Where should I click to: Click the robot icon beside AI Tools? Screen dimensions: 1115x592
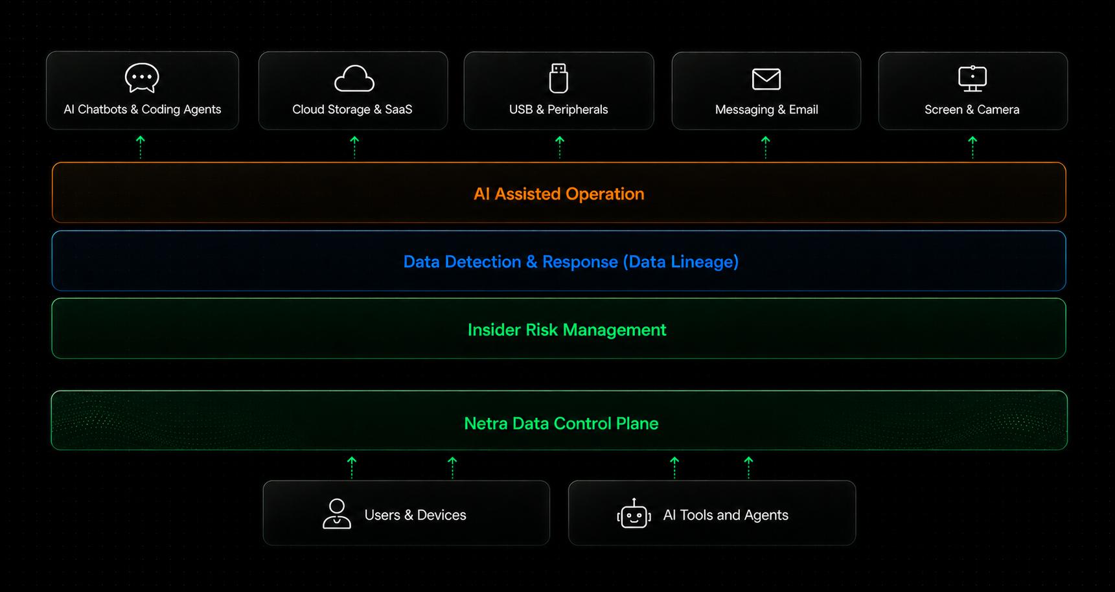tap(634, 514)
